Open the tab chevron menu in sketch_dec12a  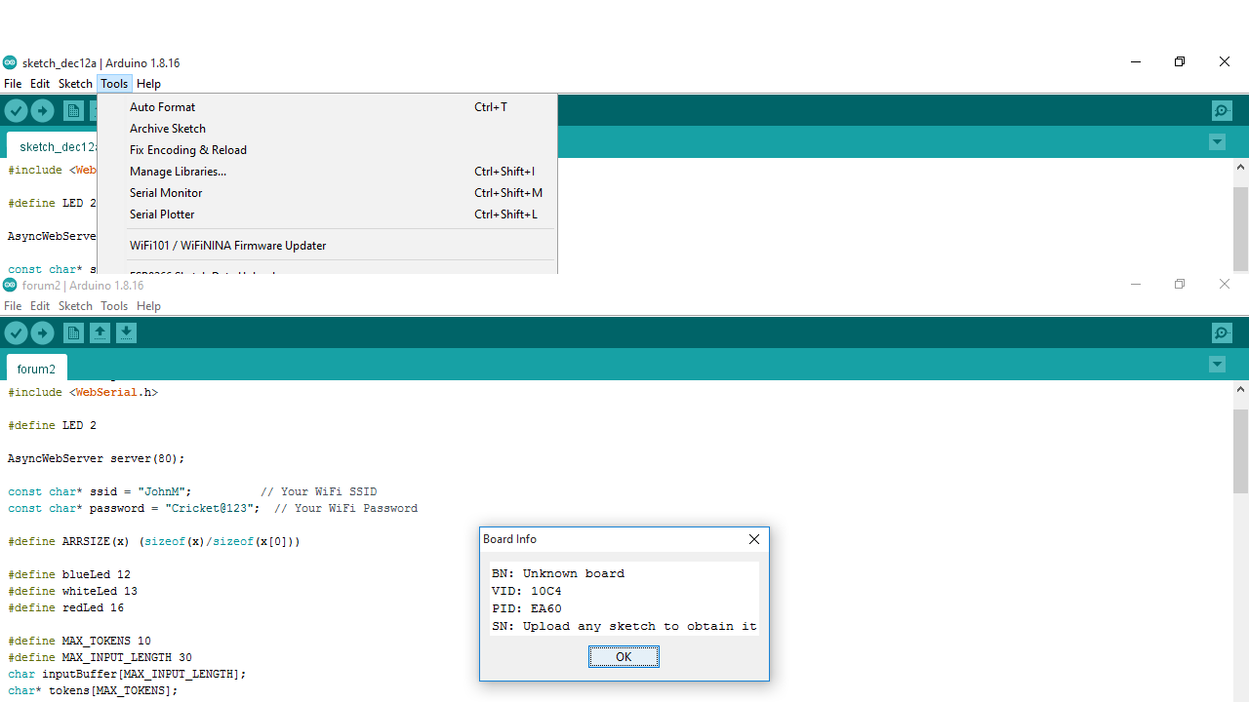coord(1217,141)
